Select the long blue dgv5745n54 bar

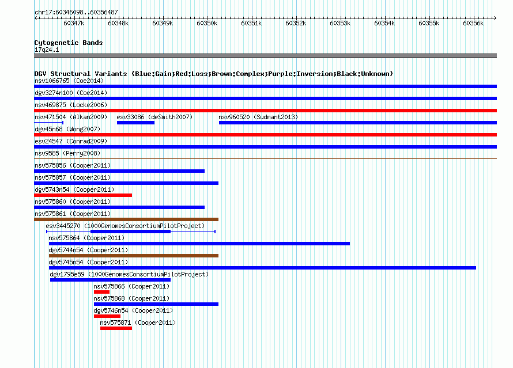click(262, 268)
